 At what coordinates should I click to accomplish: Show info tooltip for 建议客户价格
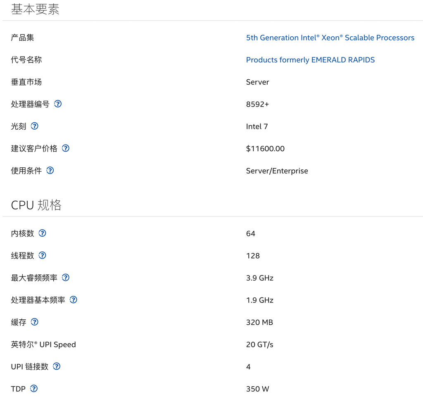66,148
